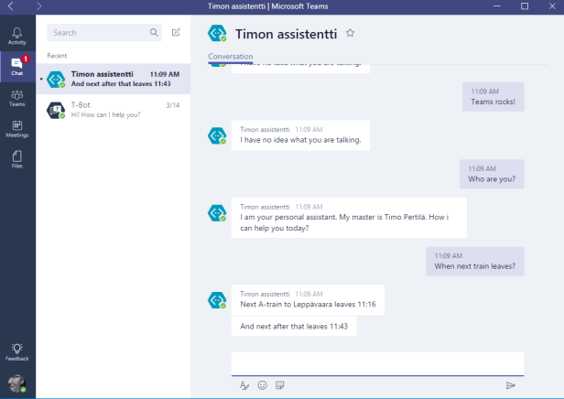Minimize the Microsoft Teams window
Image resolution: width=564 pixels, height=399 pixels.
coord(497,6)
